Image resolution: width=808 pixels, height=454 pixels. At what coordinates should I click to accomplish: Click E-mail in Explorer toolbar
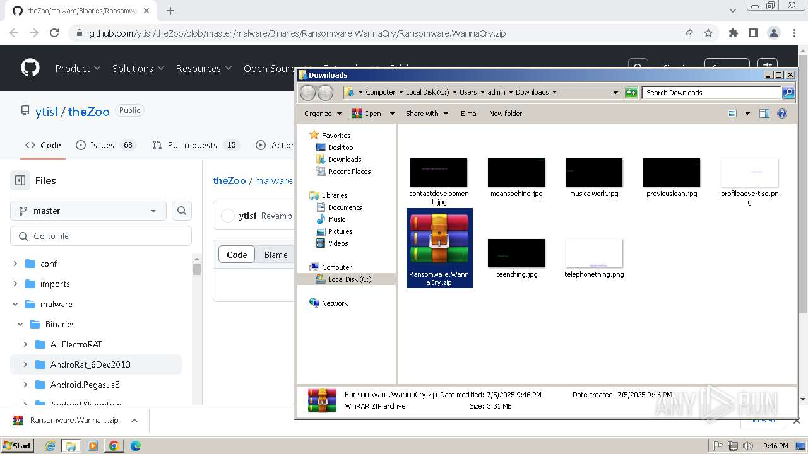470,113
